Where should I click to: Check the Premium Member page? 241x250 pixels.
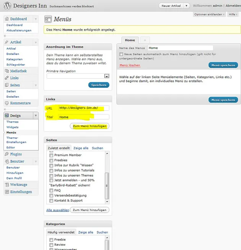(51, 155)
